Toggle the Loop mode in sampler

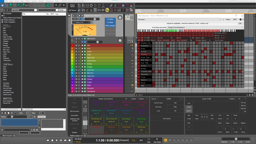pyautogui.click(x=189, y=103)
